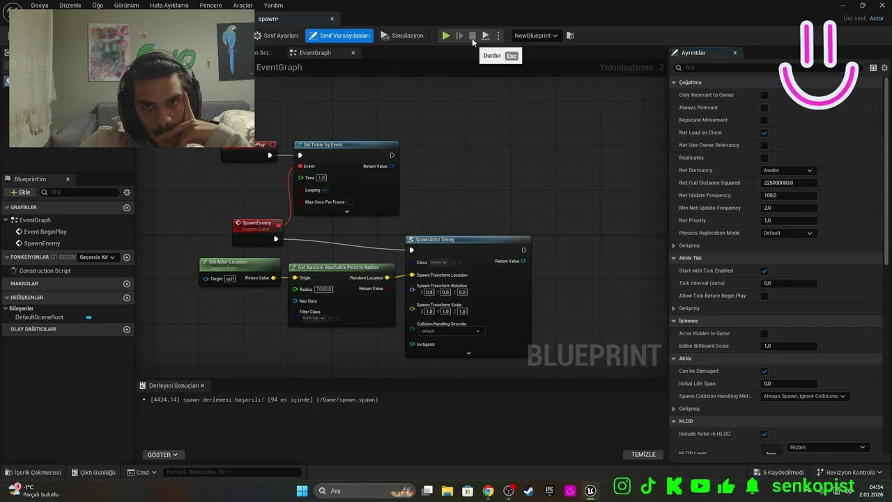Click the Stop simulation (Durdur) button
This screenshot has width=892, height=502.
pos(472,36)
